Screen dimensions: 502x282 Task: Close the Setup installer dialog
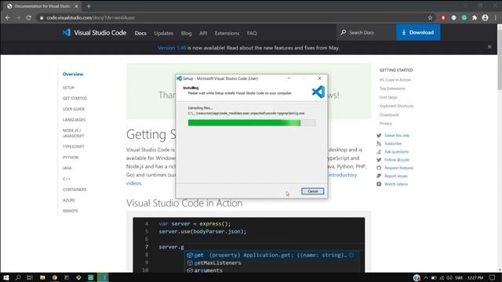[x=319, y=78]
